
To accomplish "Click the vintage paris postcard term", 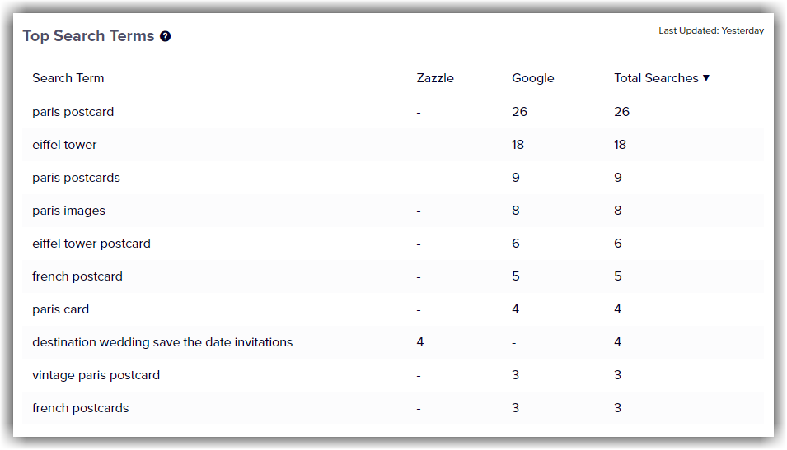I will pyautogui.click(x=96, y=375).
